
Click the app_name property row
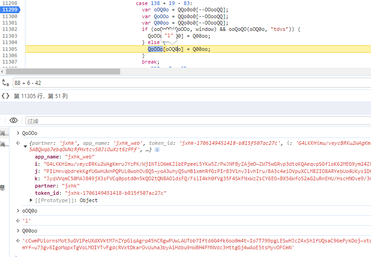pos(50,157)
